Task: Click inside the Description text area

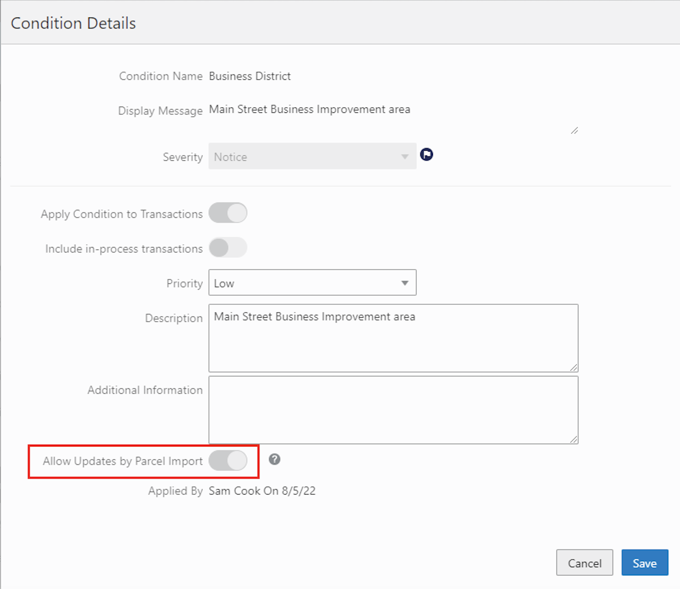Action: click(x=393, y=338)
